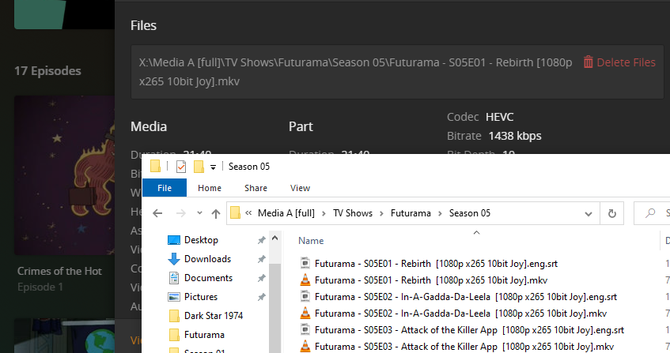
Task: Select Downloads in navigation pane
Action: click(x=207, y=259)
